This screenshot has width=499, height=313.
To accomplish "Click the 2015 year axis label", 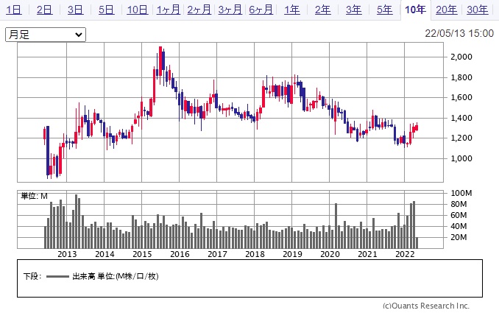I will click(x=142, y=254).
